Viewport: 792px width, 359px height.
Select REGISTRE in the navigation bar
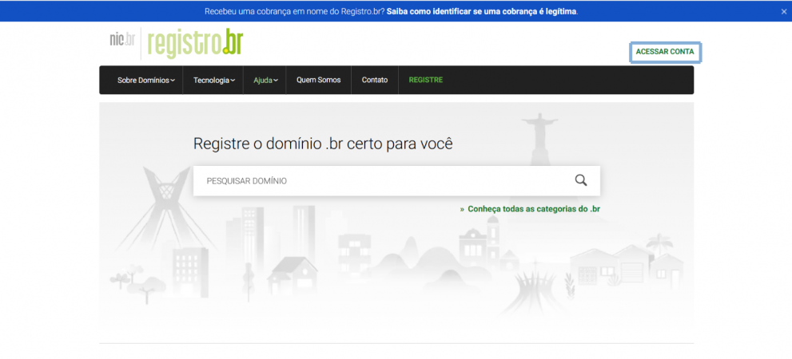426,80
